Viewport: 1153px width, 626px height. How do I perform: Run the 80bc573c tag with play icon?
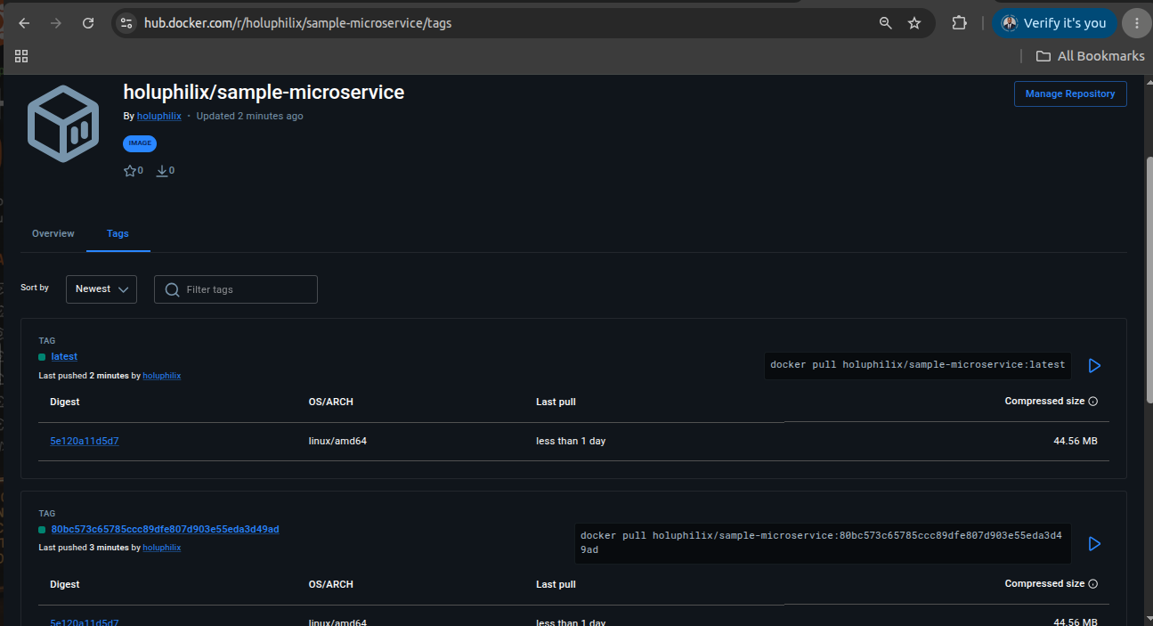1095,543
